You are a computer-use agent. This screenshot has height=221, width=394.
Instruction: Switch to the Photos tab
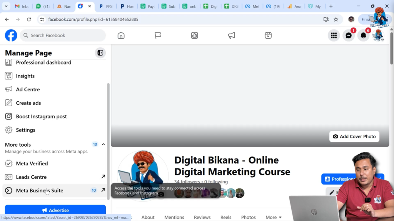click(248, 217)
